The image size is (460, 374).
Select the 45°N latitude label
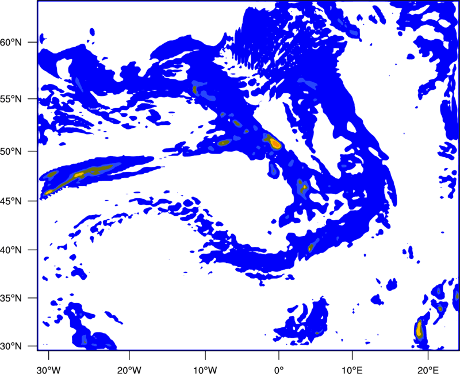pos(11,201)
